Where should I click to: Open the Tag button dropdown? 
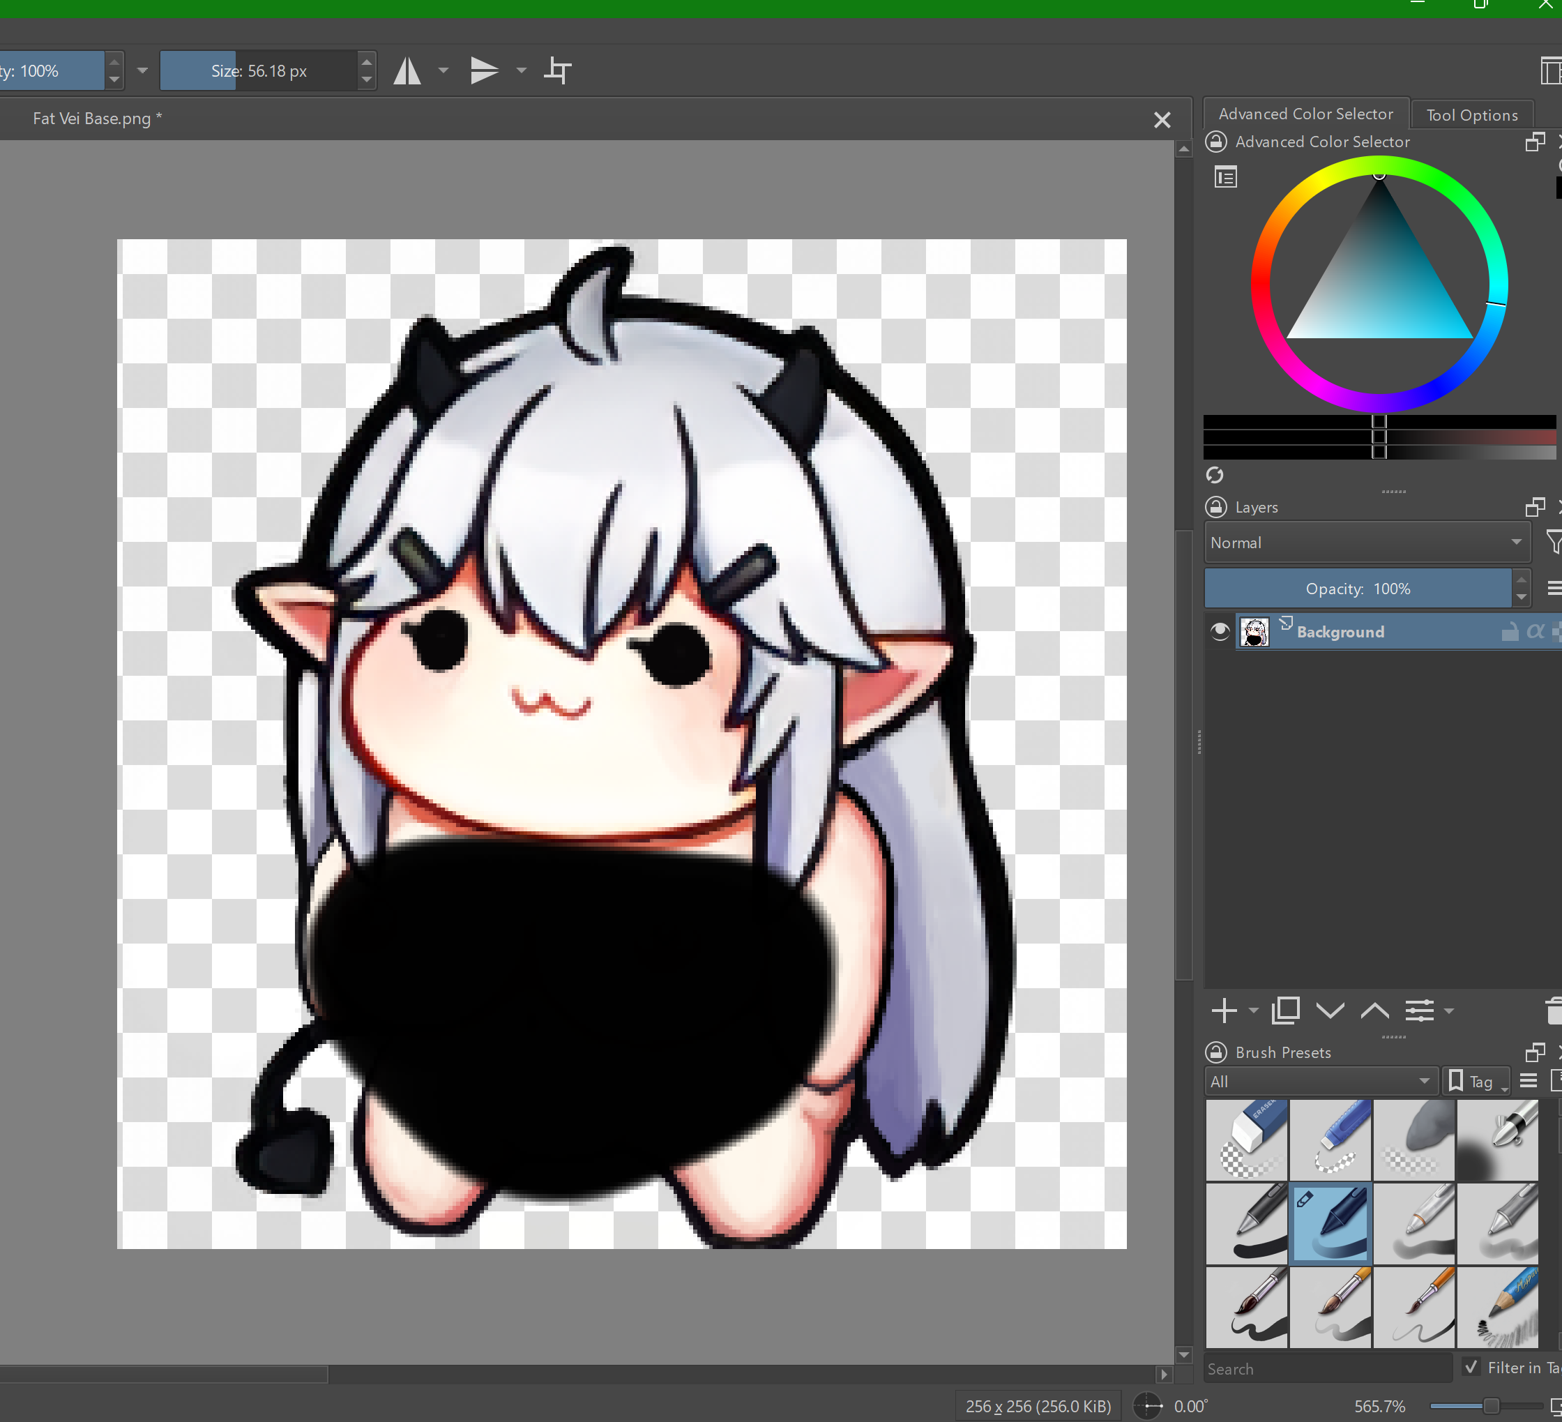(1478, 1081)
